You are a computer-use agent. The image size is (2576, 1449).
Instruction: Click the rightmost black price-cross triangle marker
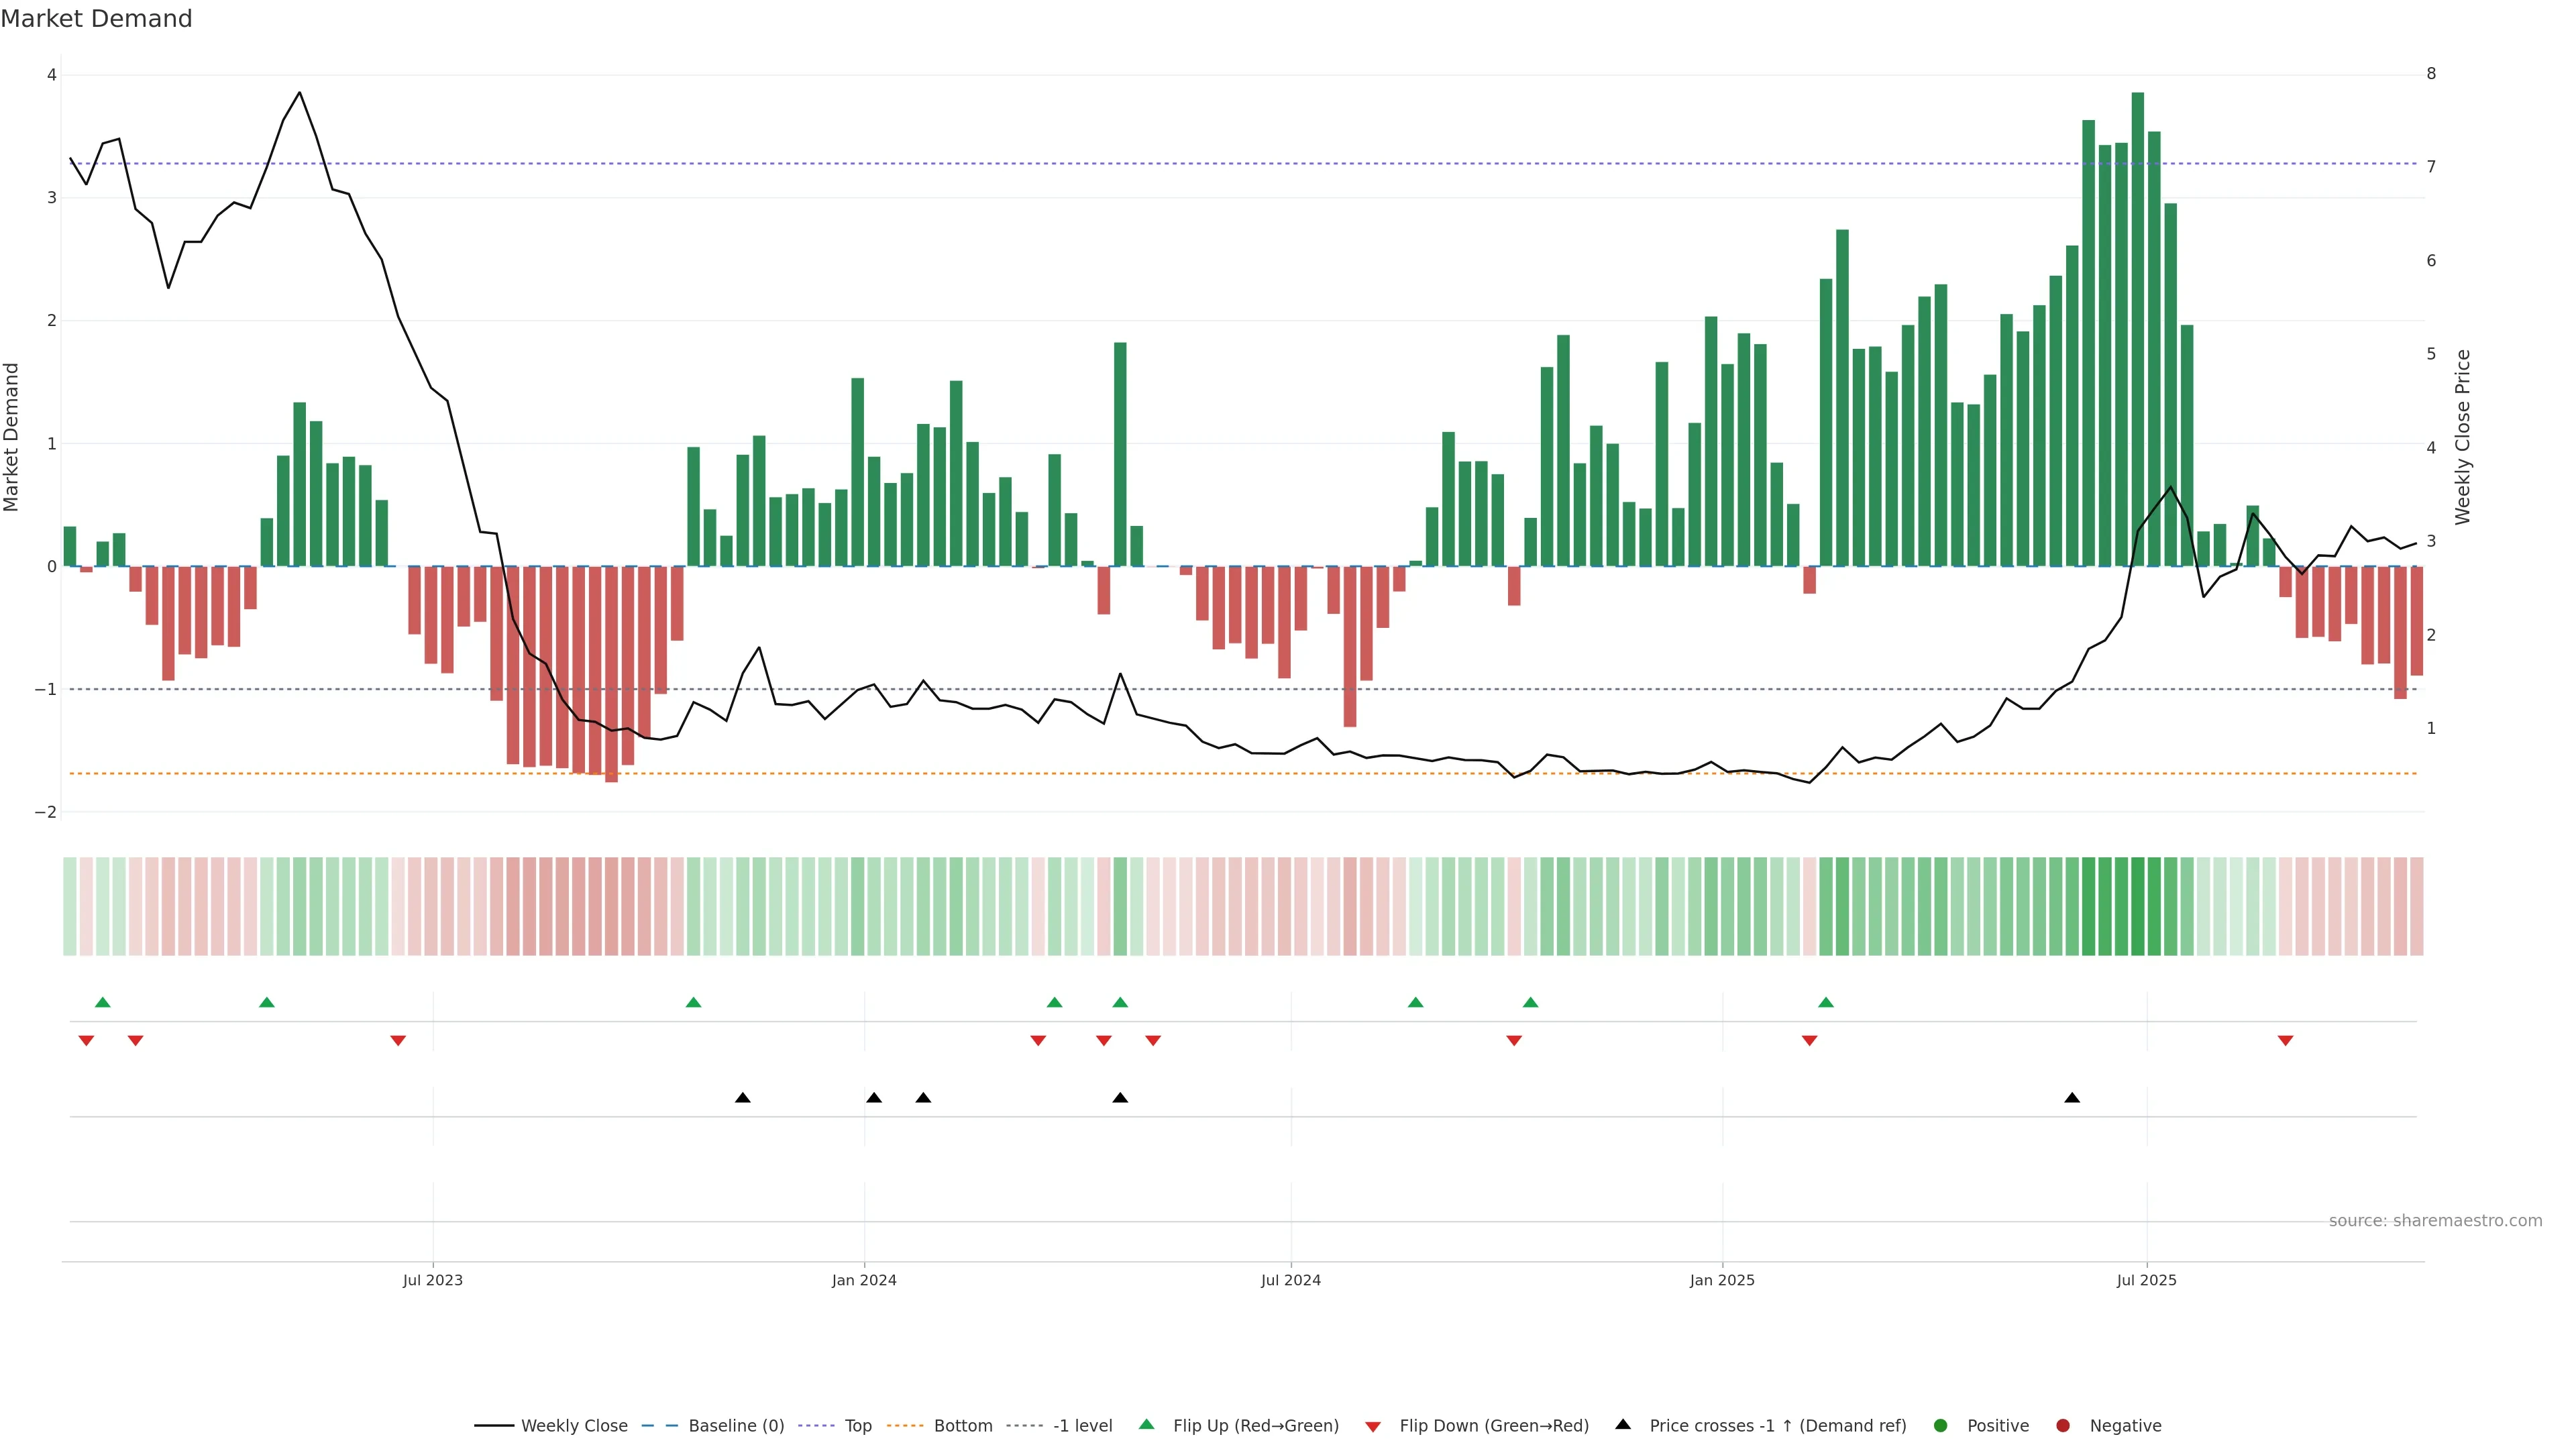click(2072, 1098)
